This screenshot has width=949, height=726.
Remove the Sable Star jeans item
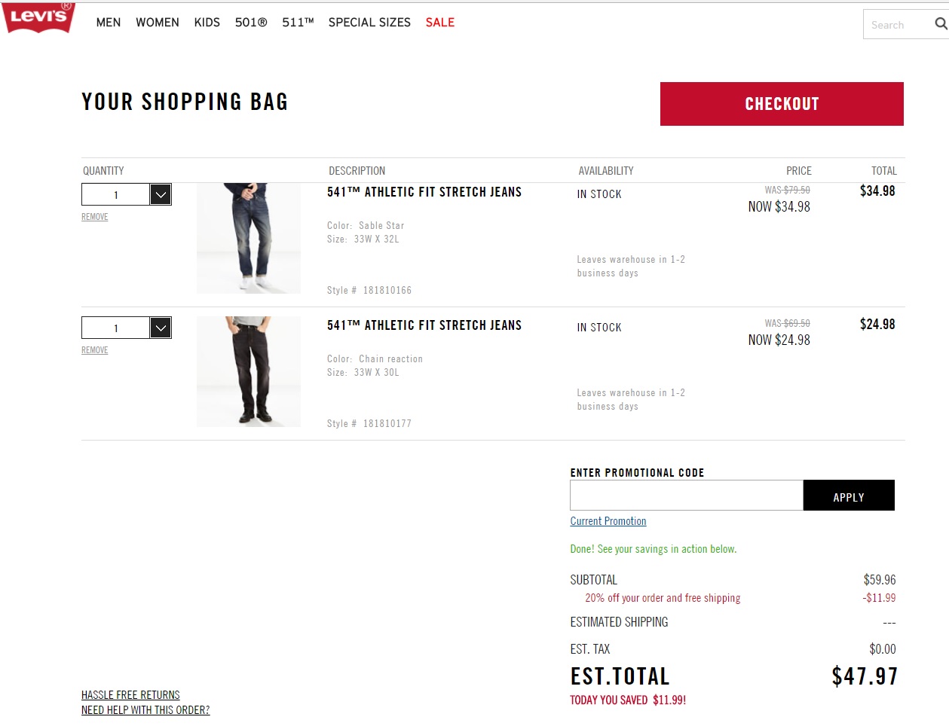pos(95,217)
